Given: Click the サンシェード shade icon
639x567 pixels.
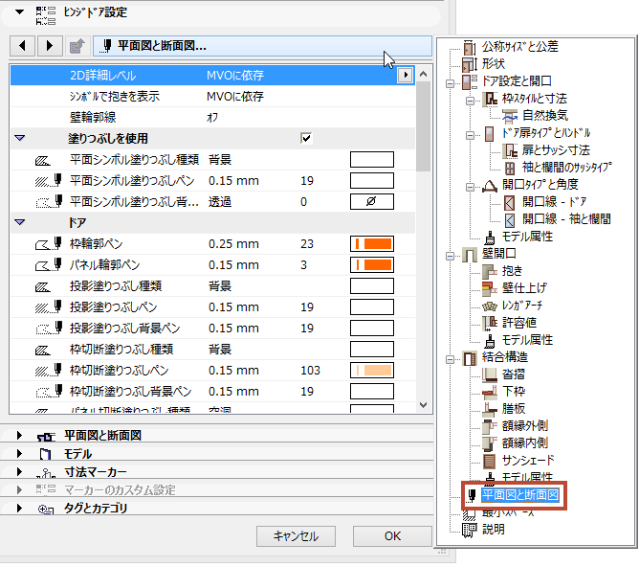Looking at the screenshot, I should (x=490, y=461).
